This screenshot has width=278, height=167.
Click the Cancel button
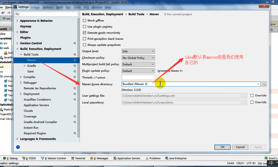(240, 147)
